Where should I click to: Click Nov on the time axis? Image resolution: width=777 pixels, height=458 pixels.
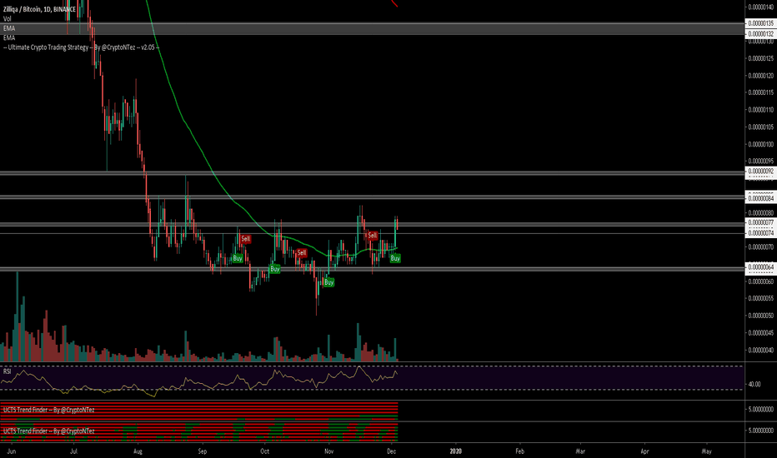point(328,451)
